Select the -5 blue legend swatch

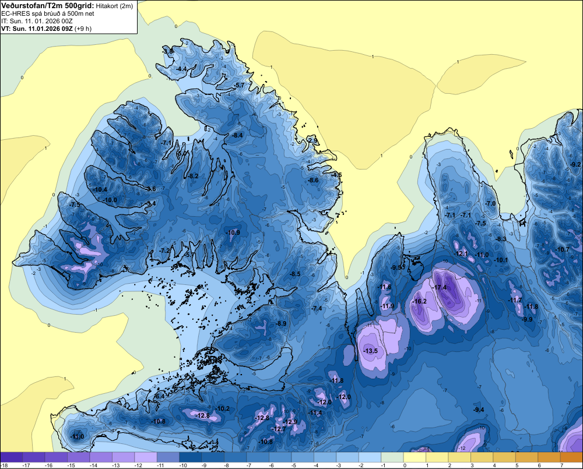[303, 457]
